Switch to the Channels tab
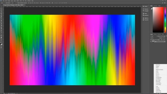This screenshot has height=94, width=167. (x=159, y=34)
